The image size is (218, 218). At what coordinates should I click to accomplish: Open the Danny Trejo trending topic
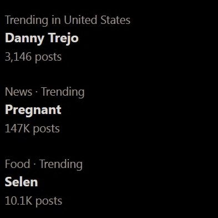(42, 38)
